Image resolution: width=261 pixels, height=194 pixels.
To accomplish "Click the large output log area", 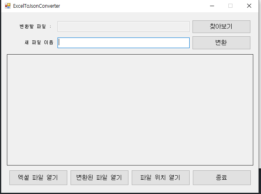I will point(130,110).
